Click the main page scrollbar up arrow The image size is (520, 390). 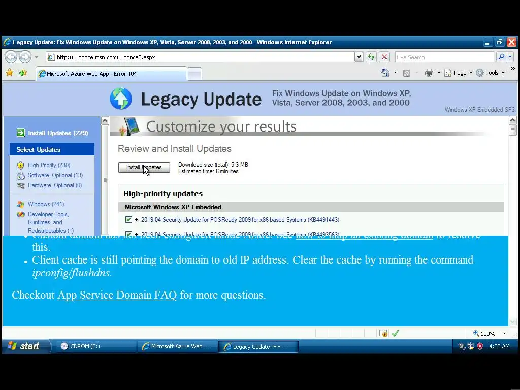513,120
